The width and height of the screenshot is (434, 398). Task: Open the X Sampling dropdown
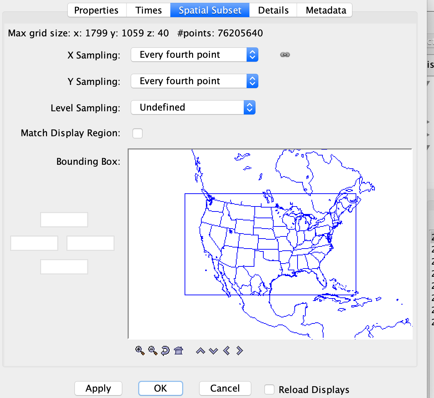pyautogui.click(x=194, y=55)
